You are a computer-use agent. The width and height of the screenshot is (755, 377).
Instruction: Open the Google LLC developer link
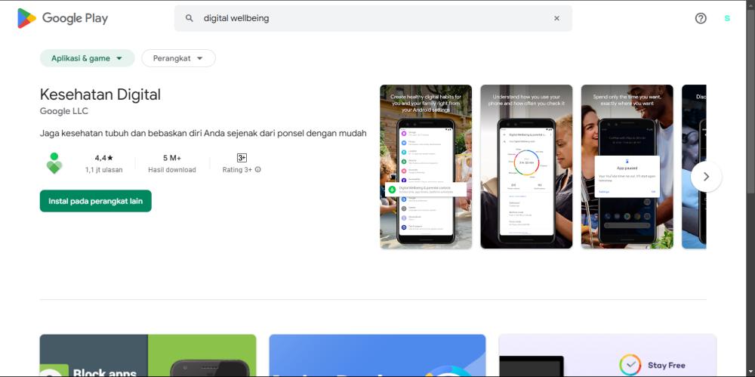click(64, 111)
